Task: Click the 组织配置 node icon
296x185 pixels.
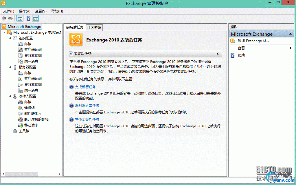Action: 15,38
